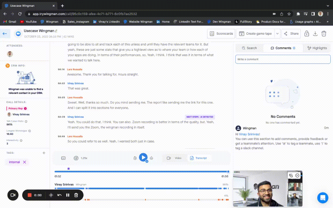Open the Highlights tab
The width and height of the screenshot is (333, 208).
pyautogui.click(x=317, y=48)
